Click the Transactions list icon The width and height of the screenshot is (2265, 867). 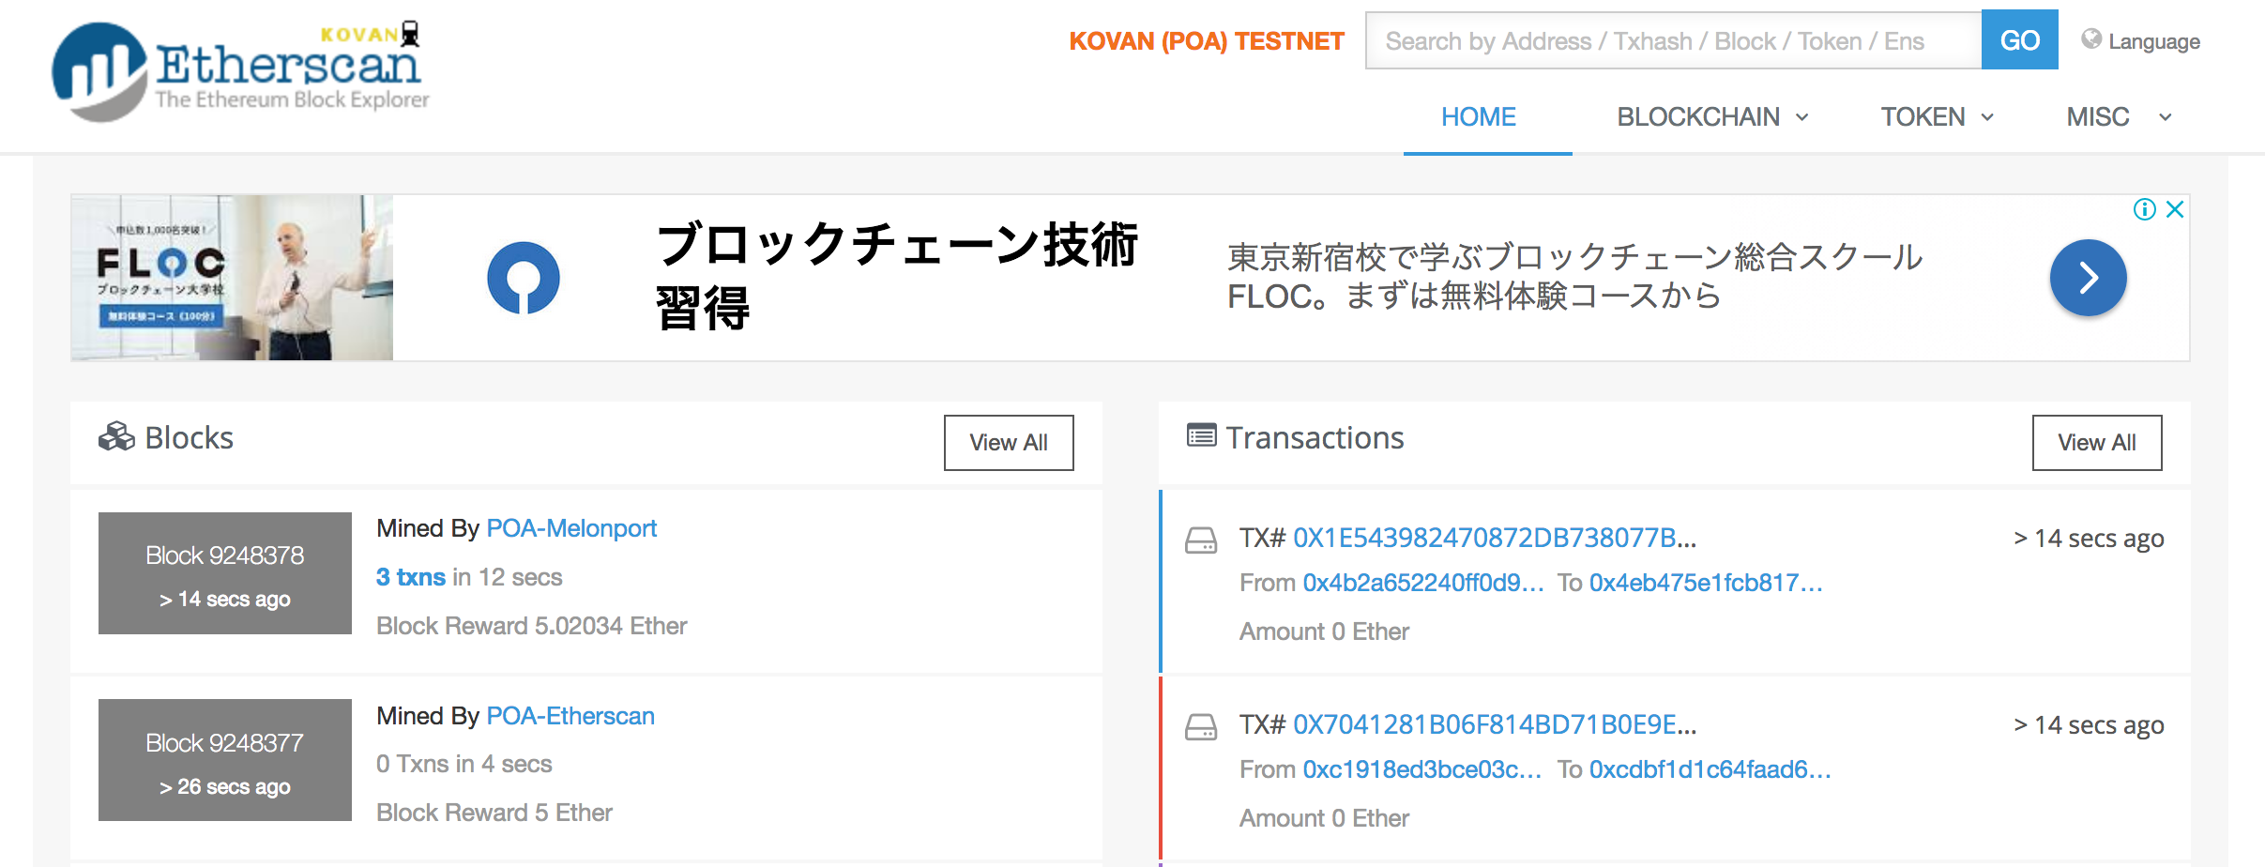(x=1201, y=436)
